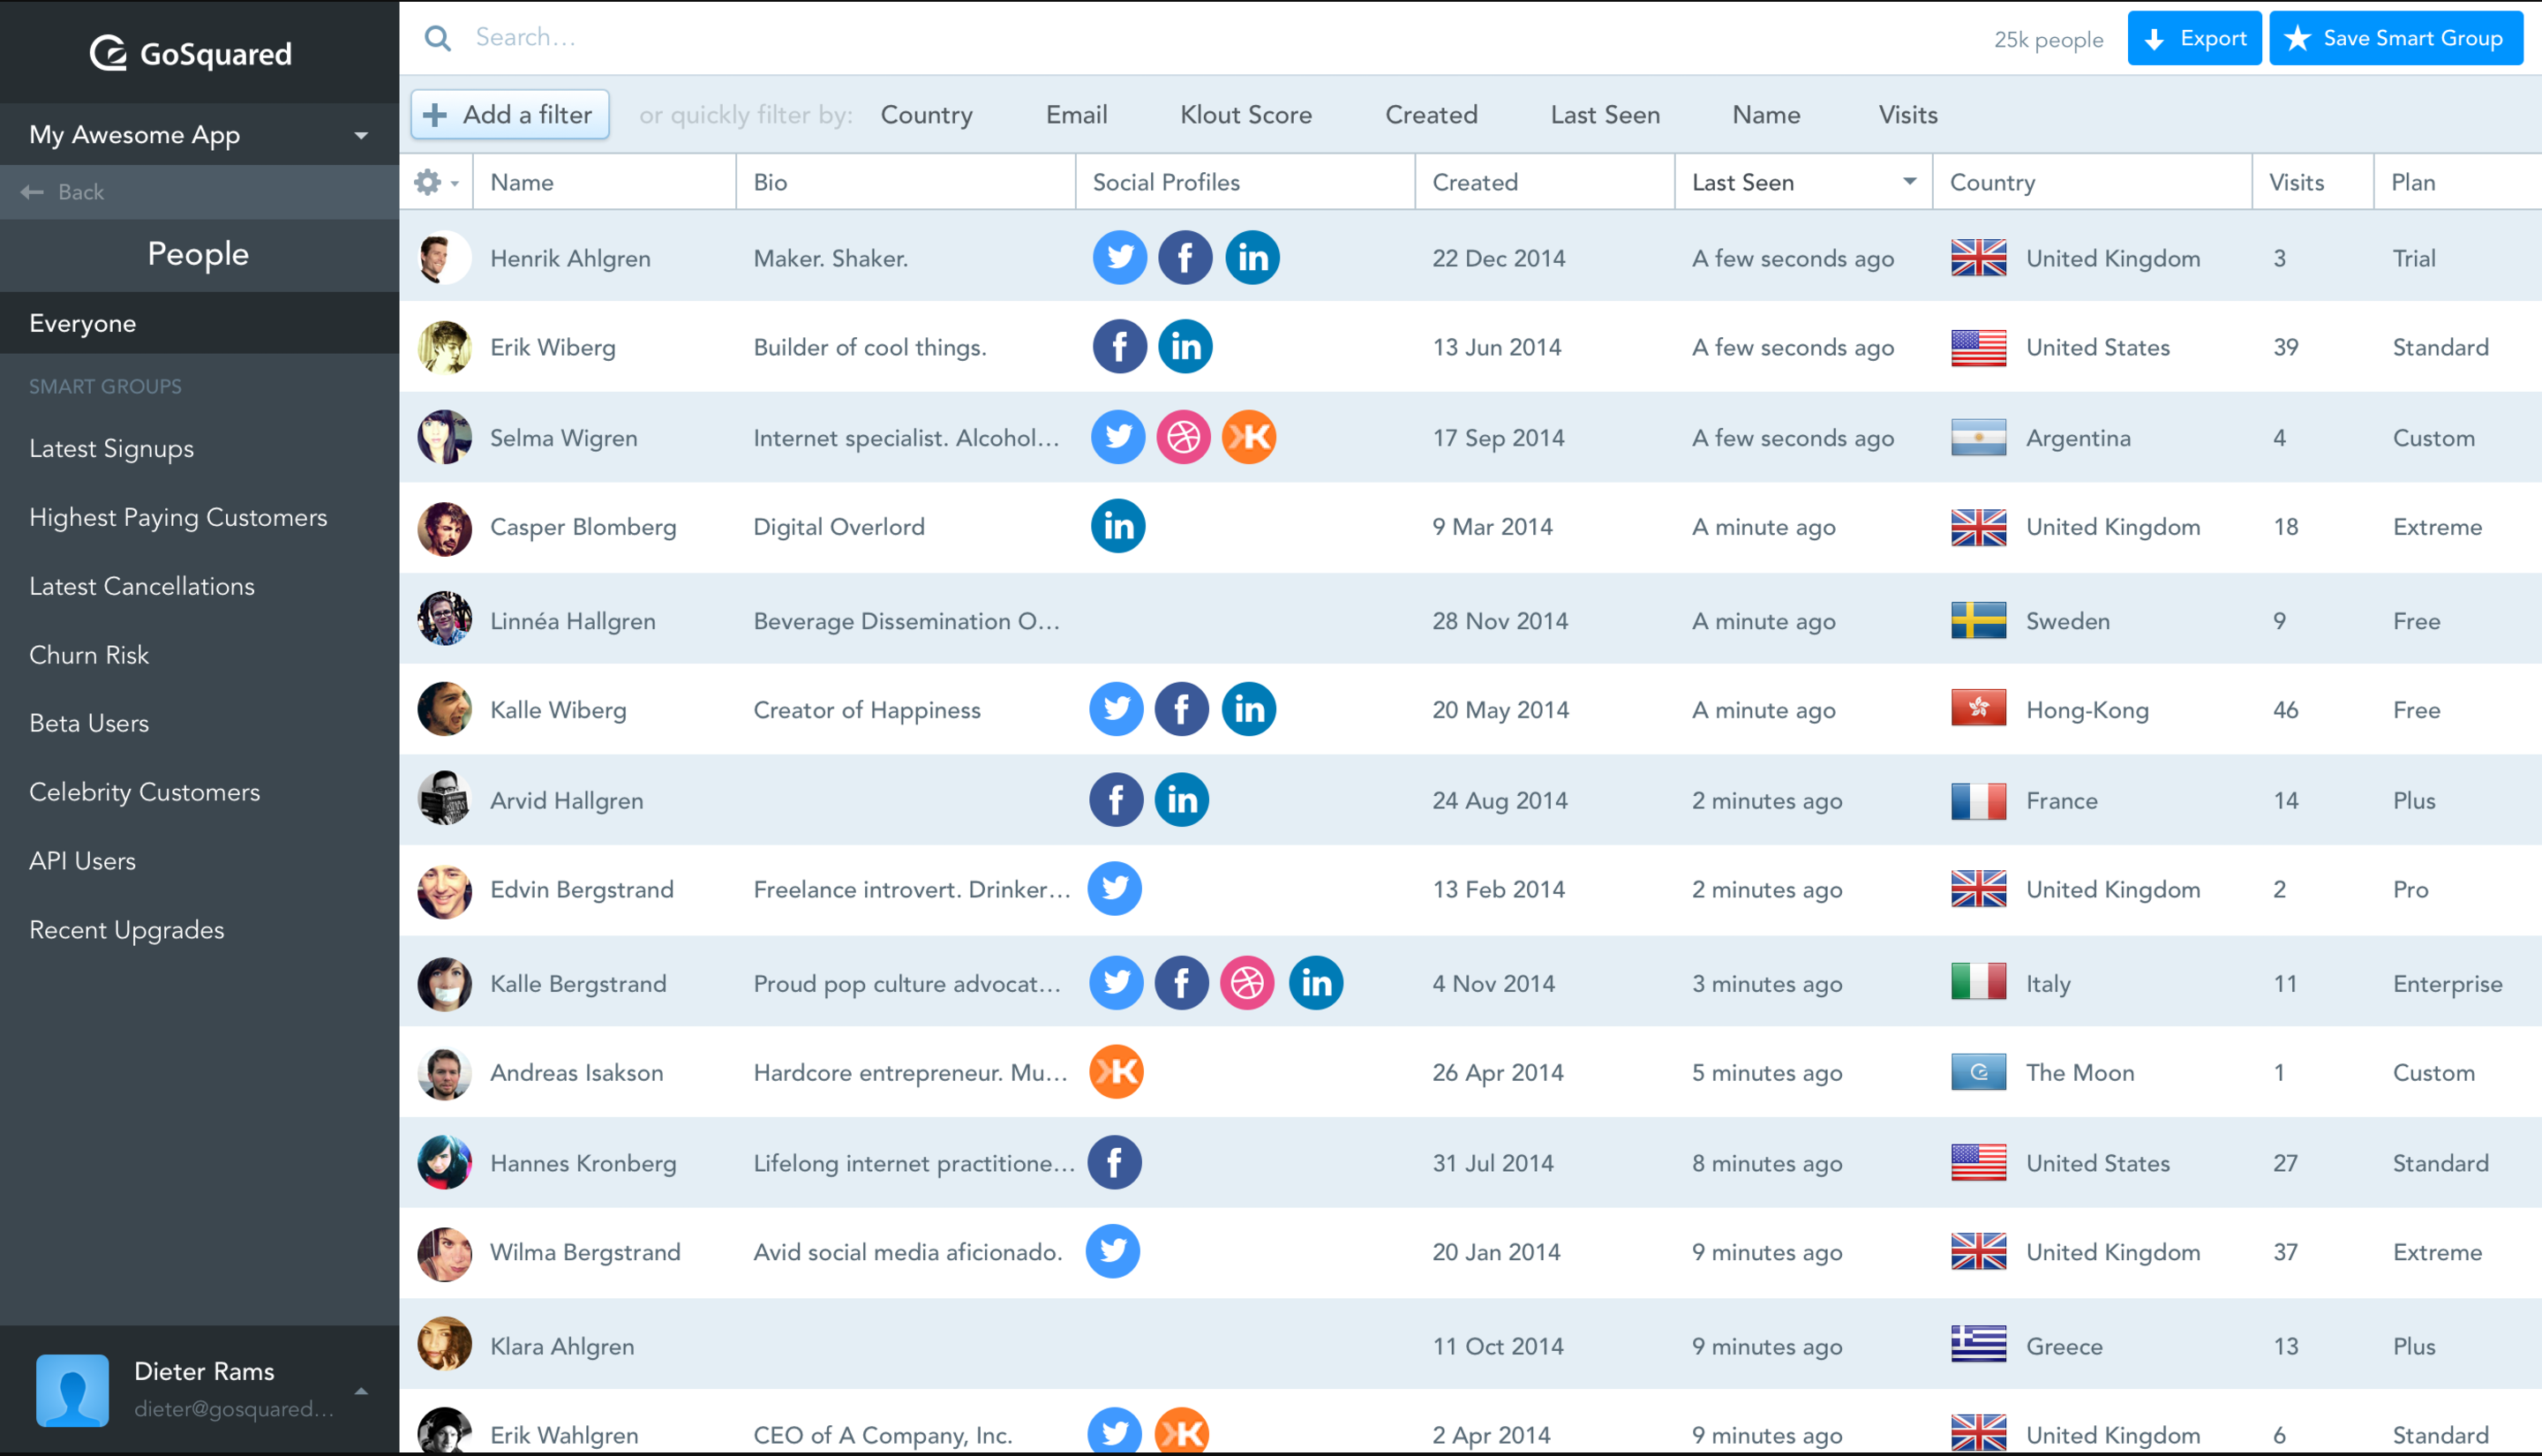This screenshot has width=2542, height=1456.
Task: Click the Export button
Action: click(x=2194, y=38)
